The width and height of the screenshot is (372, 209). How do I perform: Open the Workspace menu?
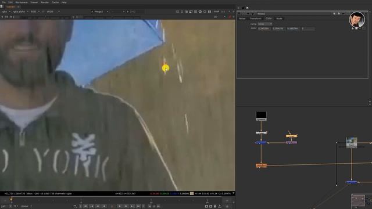[x=22, y=2]
